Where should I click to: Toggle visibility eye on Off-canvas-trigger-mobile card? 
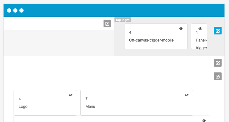click(x=181, y=29)
